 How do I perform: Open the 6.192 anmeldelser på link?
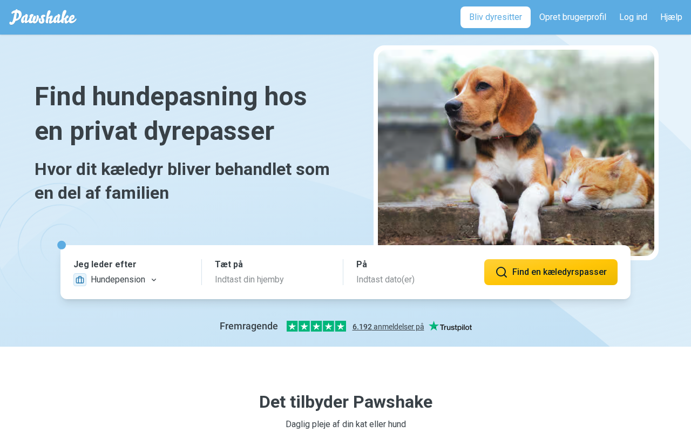(388, 327)
